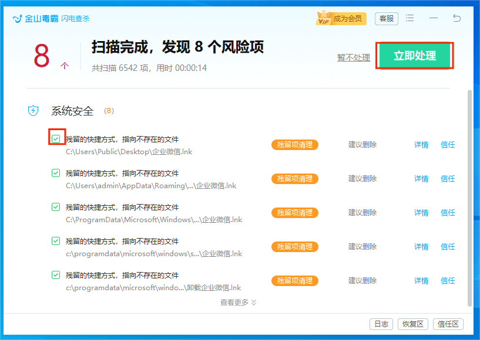Uncheck the AppData Roaming 企业微信.lnk item

click(x=56, y=173)
